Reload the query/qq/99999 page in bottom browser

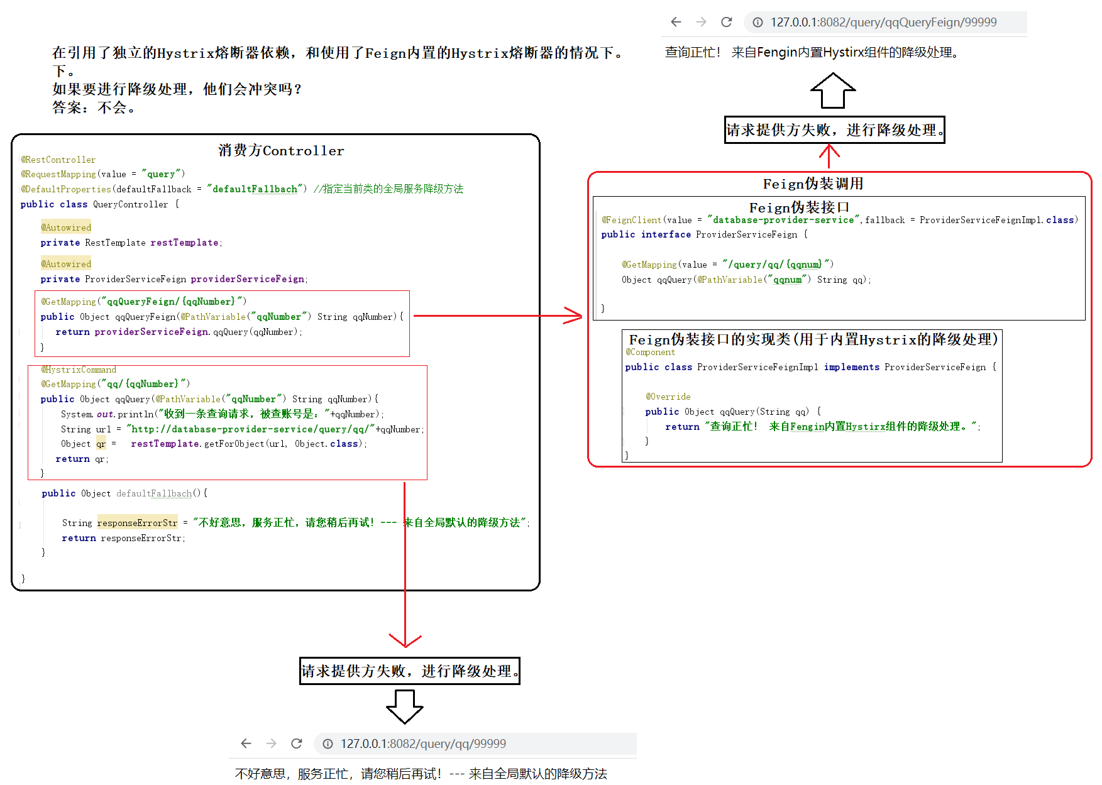(297, 744)
